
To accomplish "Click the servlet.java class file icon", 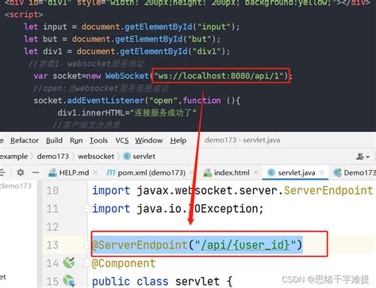I will (271, 172).
